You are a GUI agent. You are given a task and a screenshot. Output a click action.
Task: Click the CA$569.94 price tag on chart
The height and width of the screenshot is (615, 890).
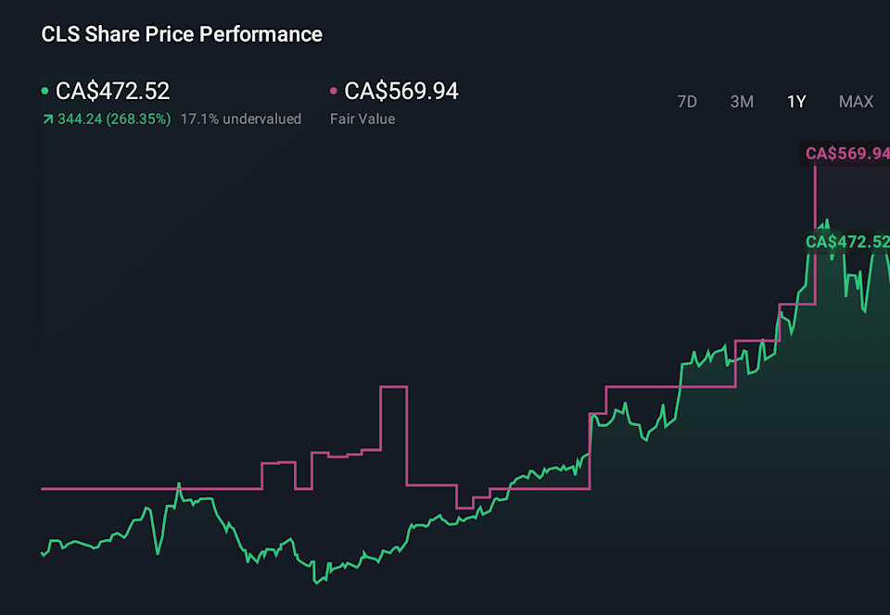[x=846, y=153]
